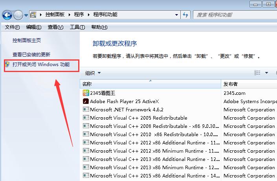
Task: Click the Back navigation arrow button
Action: coord(7,15)
